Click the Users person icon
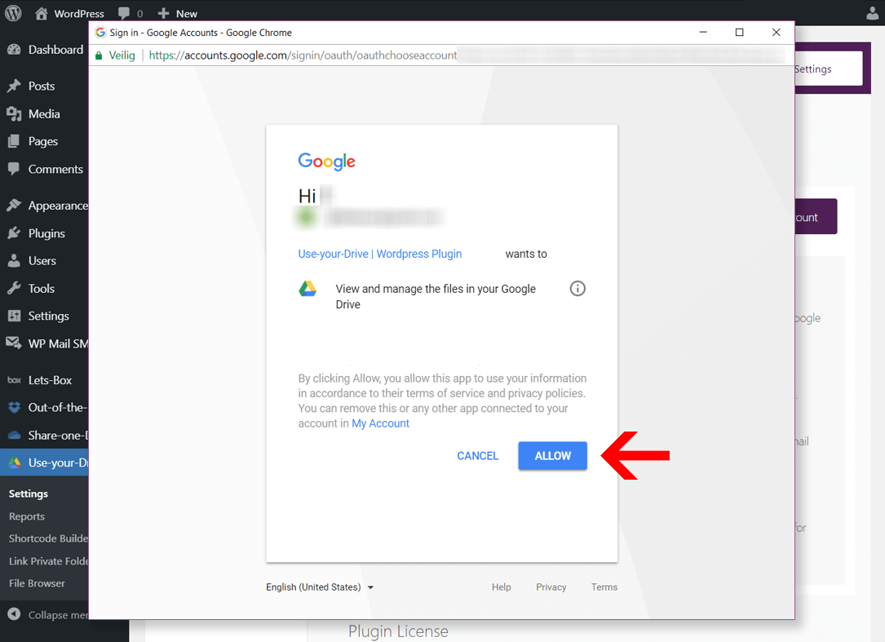The image size is (885, 642). tap(14, 261)
